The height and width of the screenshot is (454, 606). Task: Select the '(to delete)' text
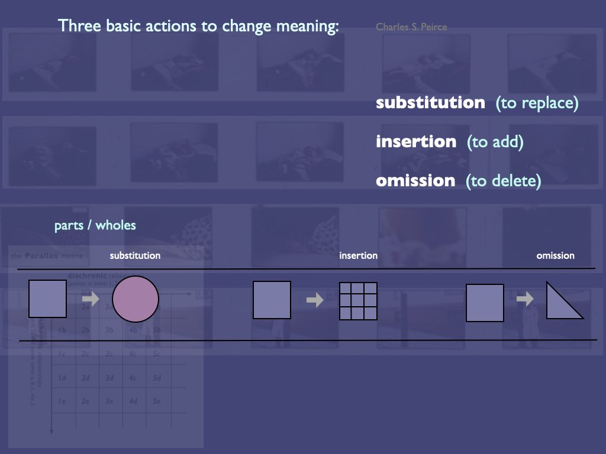tap(503, 181)
